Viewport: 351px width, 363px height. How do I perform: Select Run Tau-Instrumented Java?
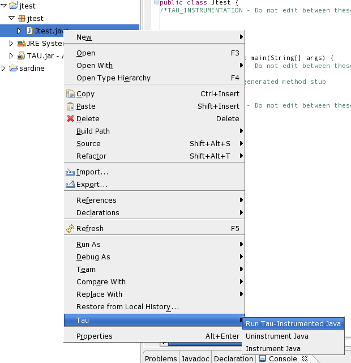[x=293, y=324]
